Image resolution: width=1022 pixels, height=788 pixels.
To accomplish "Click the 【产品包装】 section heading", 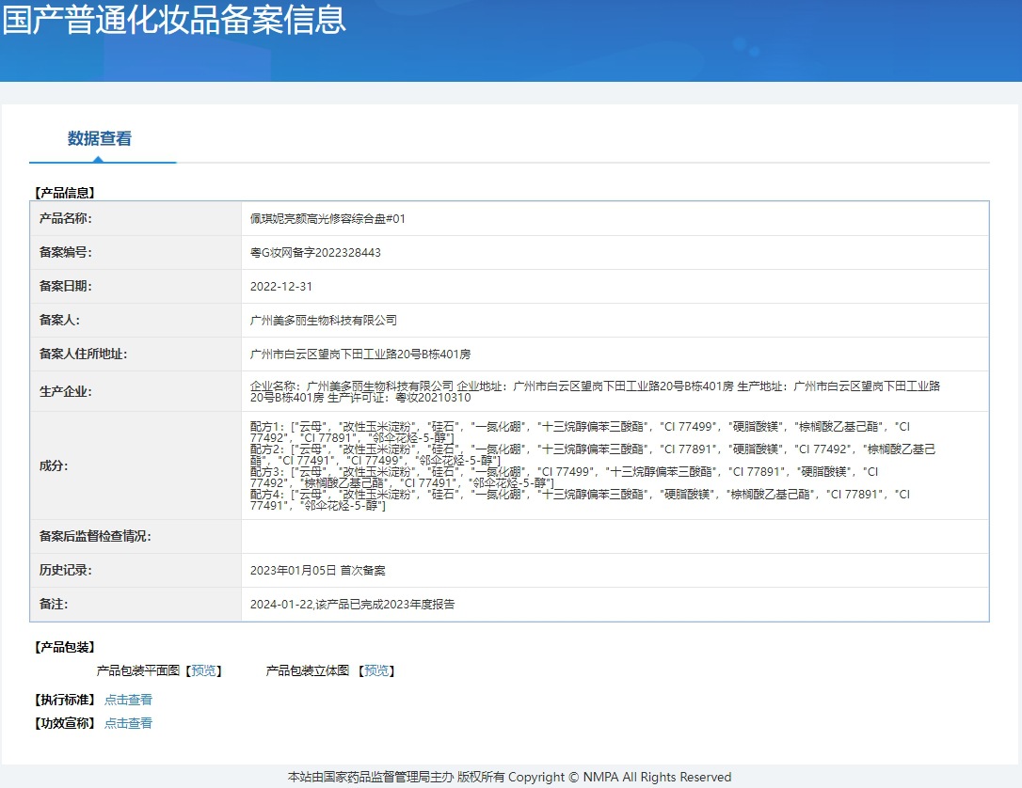I will pyautogui.click(x=64, y=647).
